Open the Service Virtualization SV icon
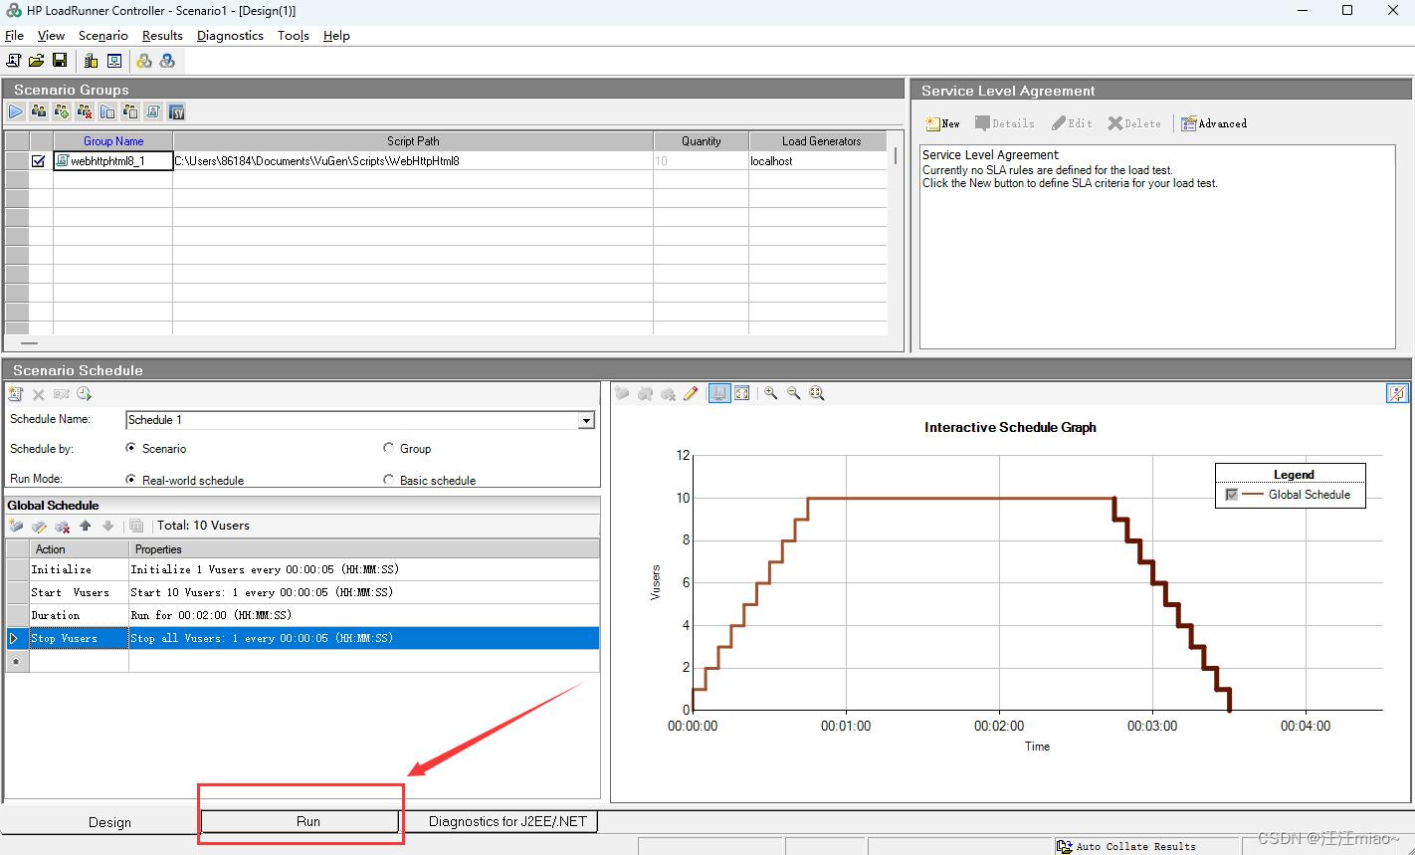This screenshot has height=855, width=1415. click(x=176, y=111)
